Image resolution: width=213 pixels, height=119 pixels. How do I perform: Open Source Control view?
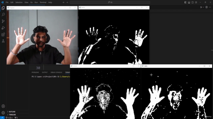3,21
